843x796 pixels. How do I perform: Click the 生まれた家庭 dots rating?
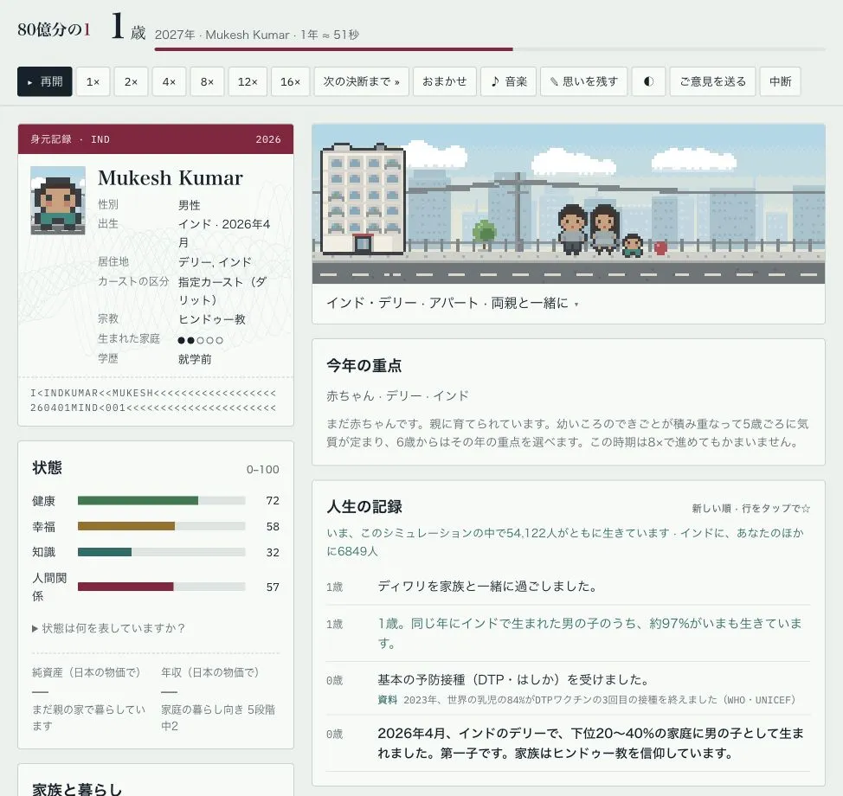(200, 340)
